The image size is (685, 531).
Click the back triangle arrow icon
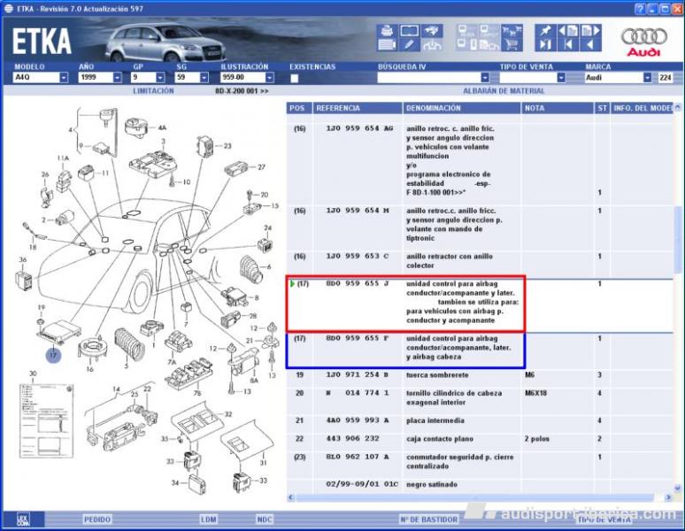click(x=590, y=44)
